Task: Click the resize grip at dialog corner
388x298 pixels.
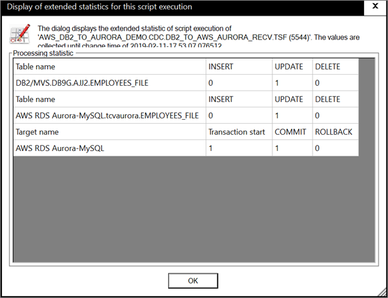Action: (x=383, y=293)
